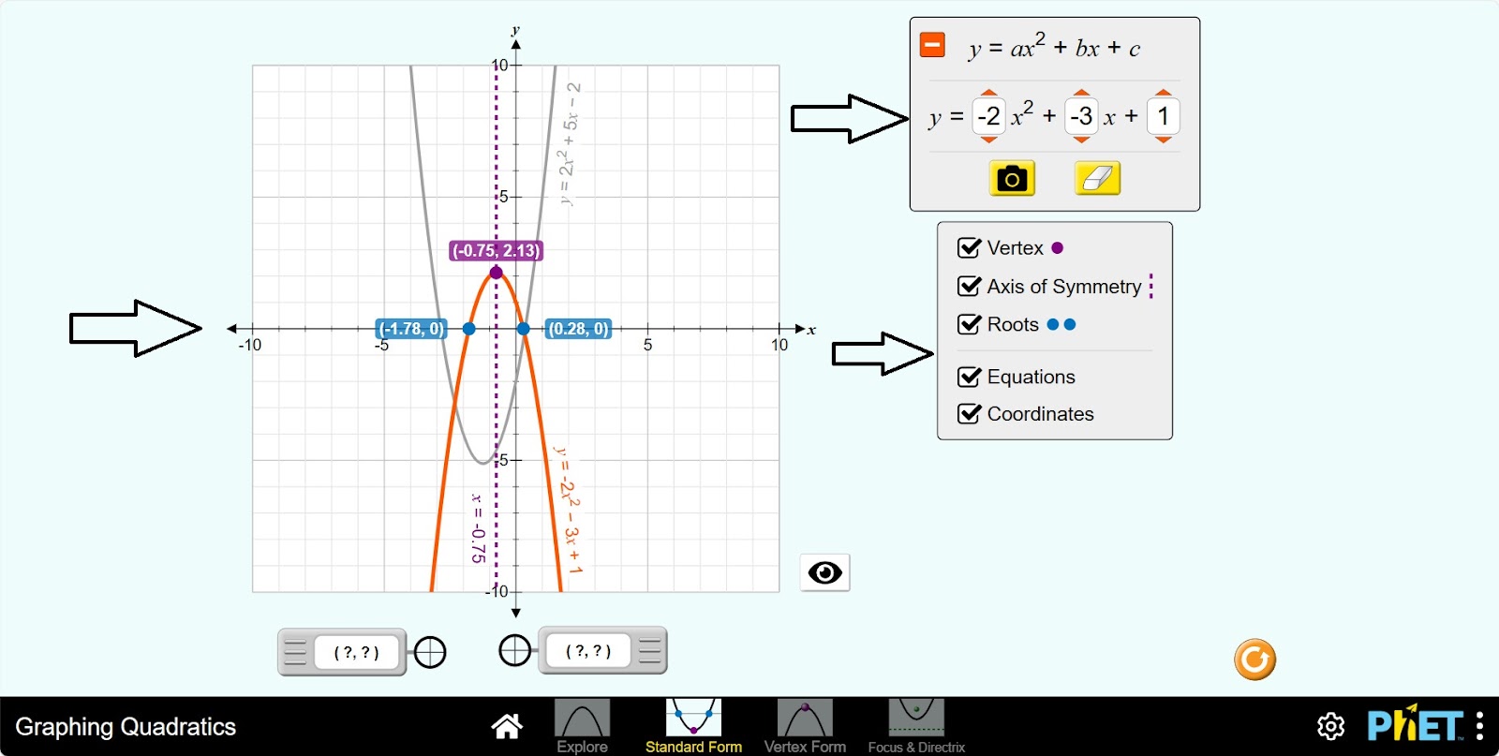The image size is (1499, 756).
Task: Click the purple vertex point on the parabola
Action: pyautogui.click(x=496, y=273)
